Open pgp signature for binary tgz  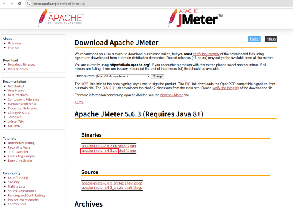[x=133, y=146]
